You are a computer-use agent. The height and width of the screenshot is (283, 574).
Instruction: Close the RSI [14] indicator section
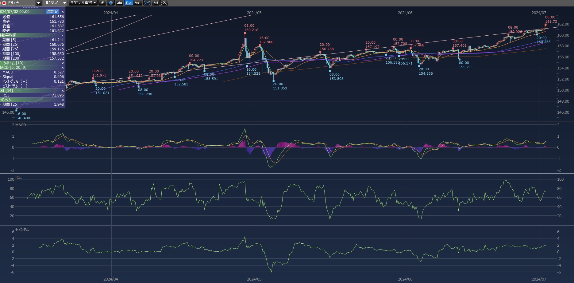[63, 91]
